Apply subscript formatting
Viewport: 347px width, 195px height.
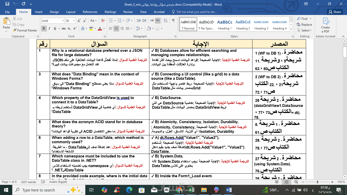tap(70, 28)
